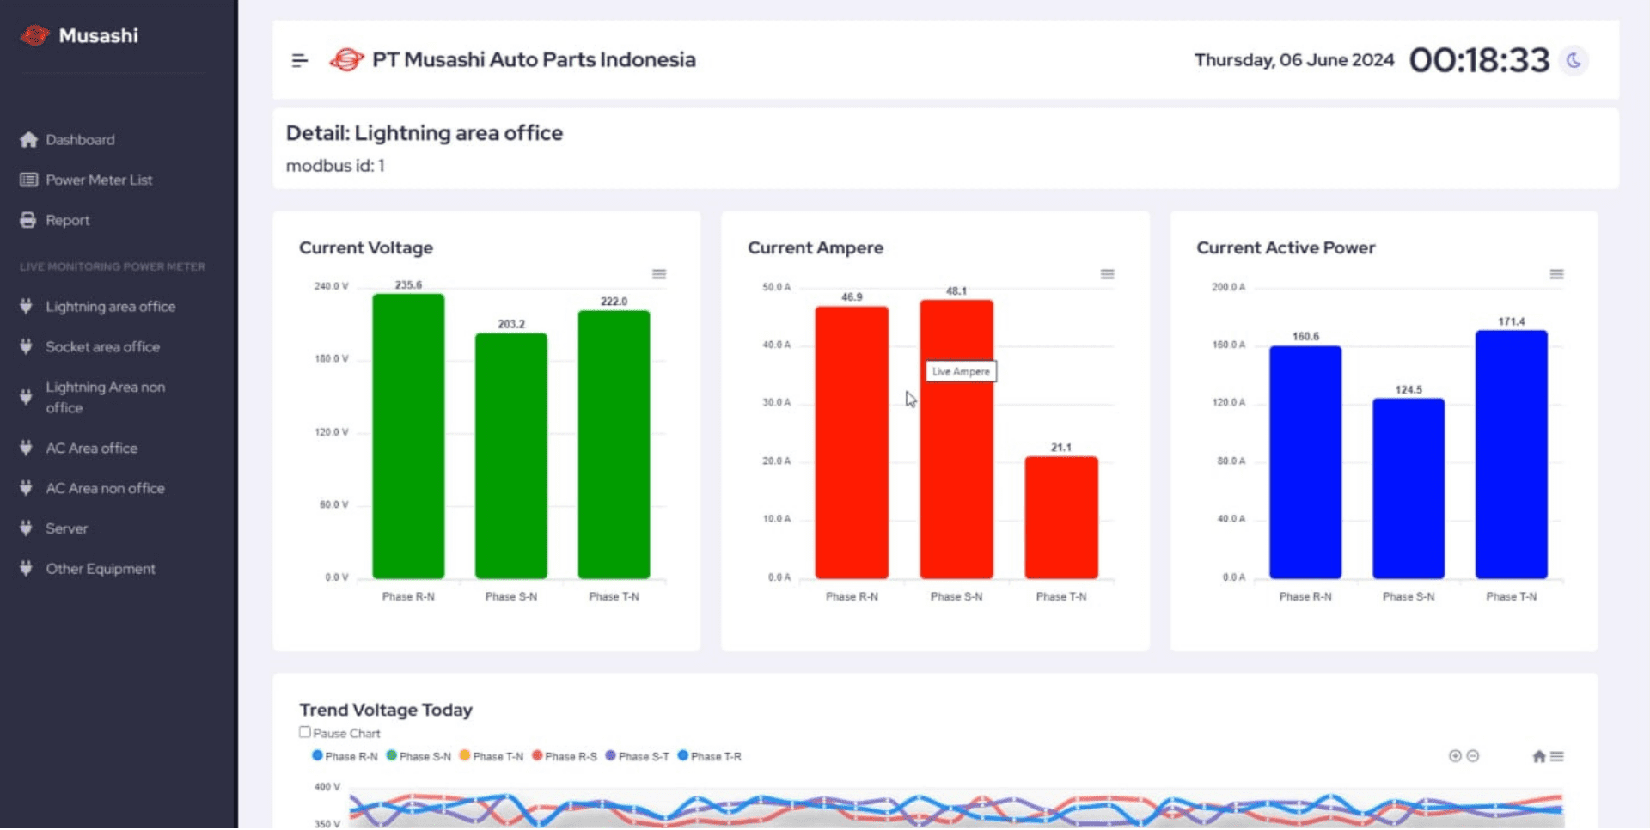Click the red Phase T-N ampere bar
The image size is (1650, 830).
(1061, 518)
